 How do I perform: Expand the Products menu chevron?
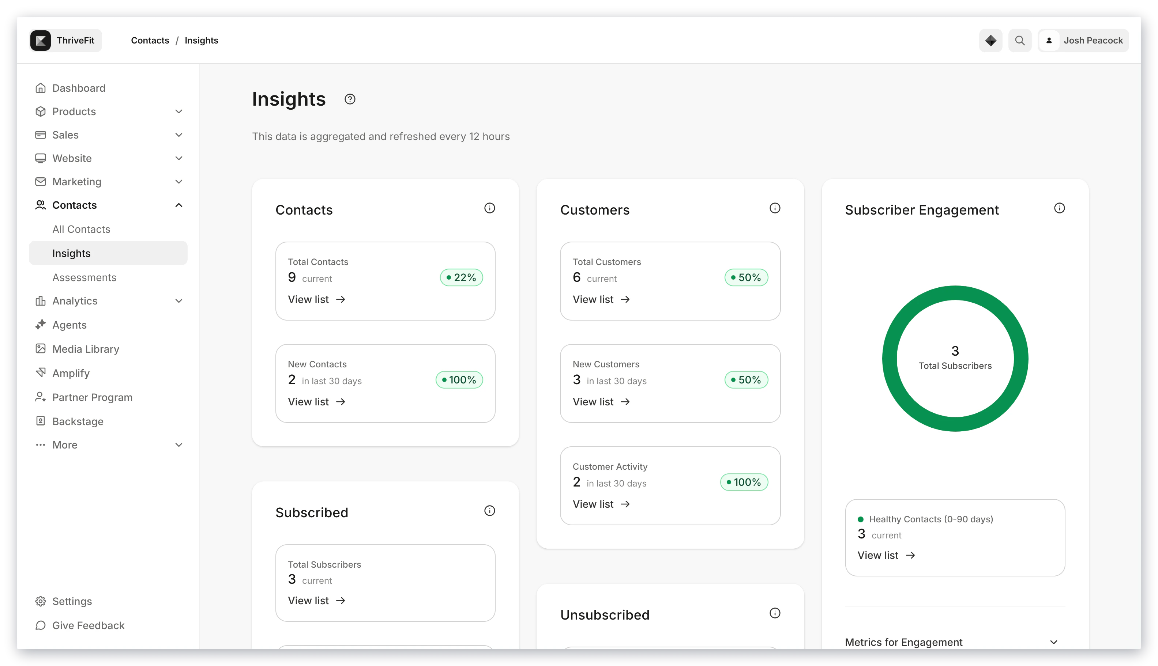178,111
